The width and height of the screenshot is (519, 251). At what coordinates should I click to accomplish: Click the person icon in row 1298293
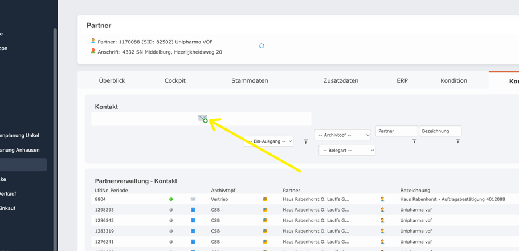pos(382,210)
